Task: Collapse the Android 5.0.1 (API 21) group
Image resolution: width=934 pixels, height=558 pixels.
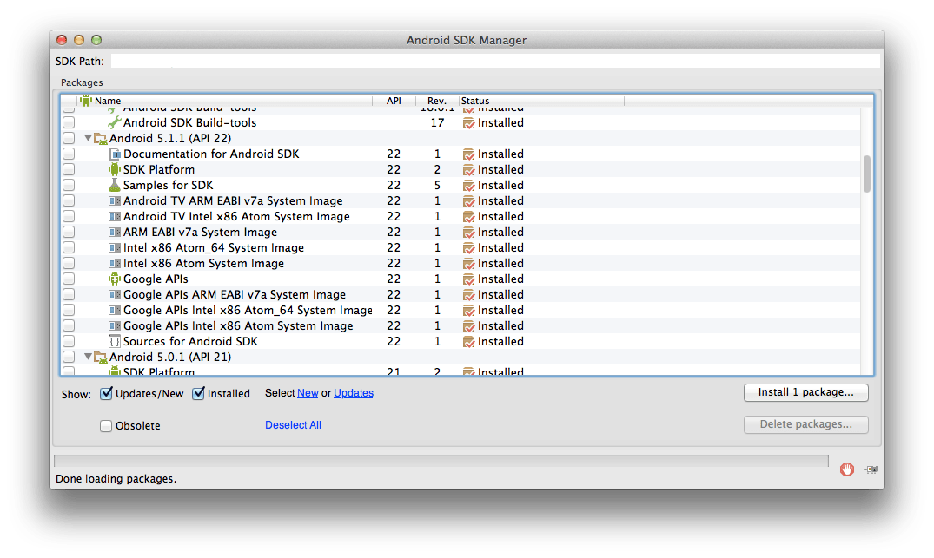Action: (x=88, y=357)
